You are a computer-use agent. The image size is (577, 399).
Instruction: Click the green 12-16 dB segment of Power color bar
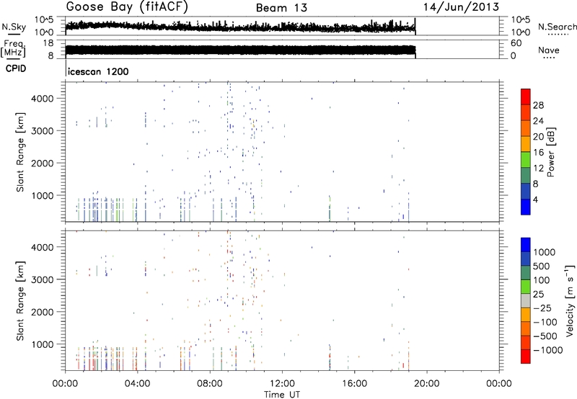[526, 159]
